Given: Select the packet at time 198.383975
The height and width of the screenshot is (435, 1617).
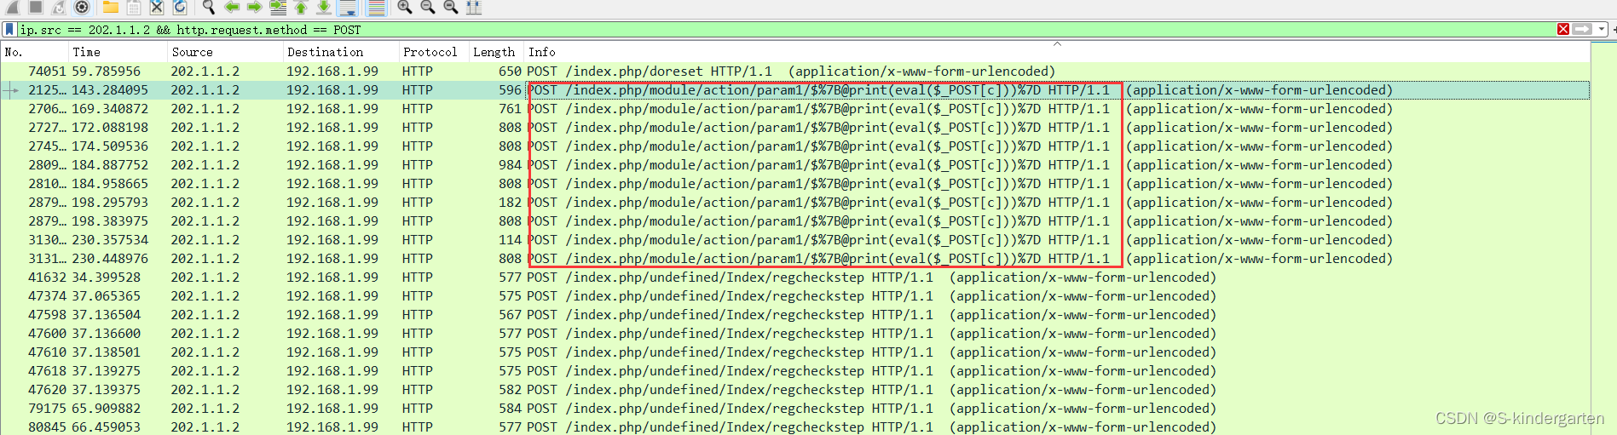Looking at the screenshot, I should (794, 221).
